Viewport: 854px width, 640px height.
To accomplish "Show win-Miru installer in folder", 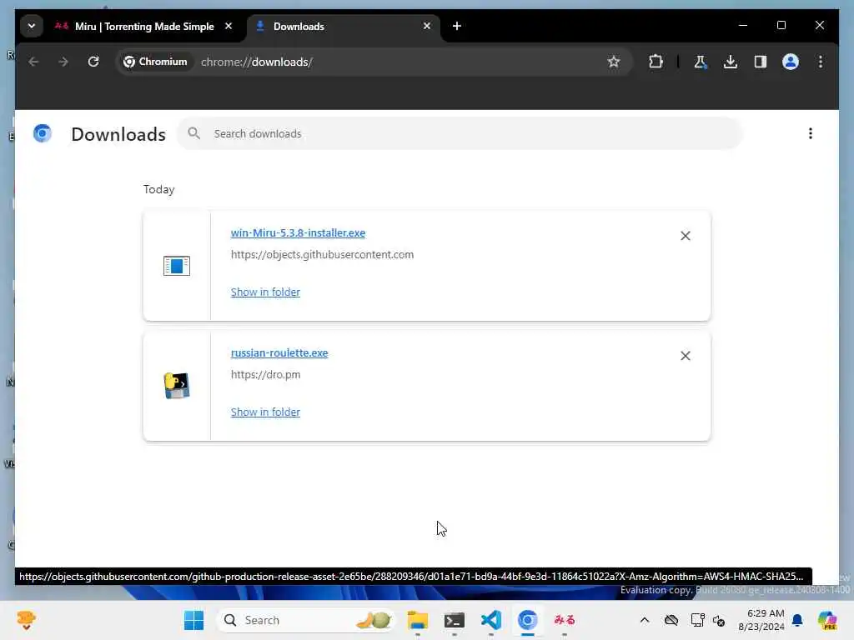I will point(265,292).
